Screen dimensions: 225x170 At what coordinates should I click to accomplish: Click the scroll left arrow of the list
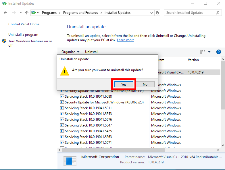(60, 150)
